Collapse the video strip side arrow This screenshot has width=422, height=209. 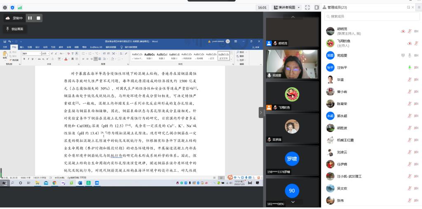[261, 112]
